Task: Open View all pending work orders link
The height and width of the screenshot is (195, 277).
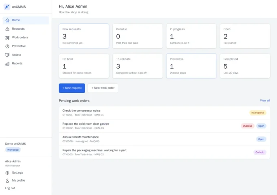Action: click(x=265, y=100)
